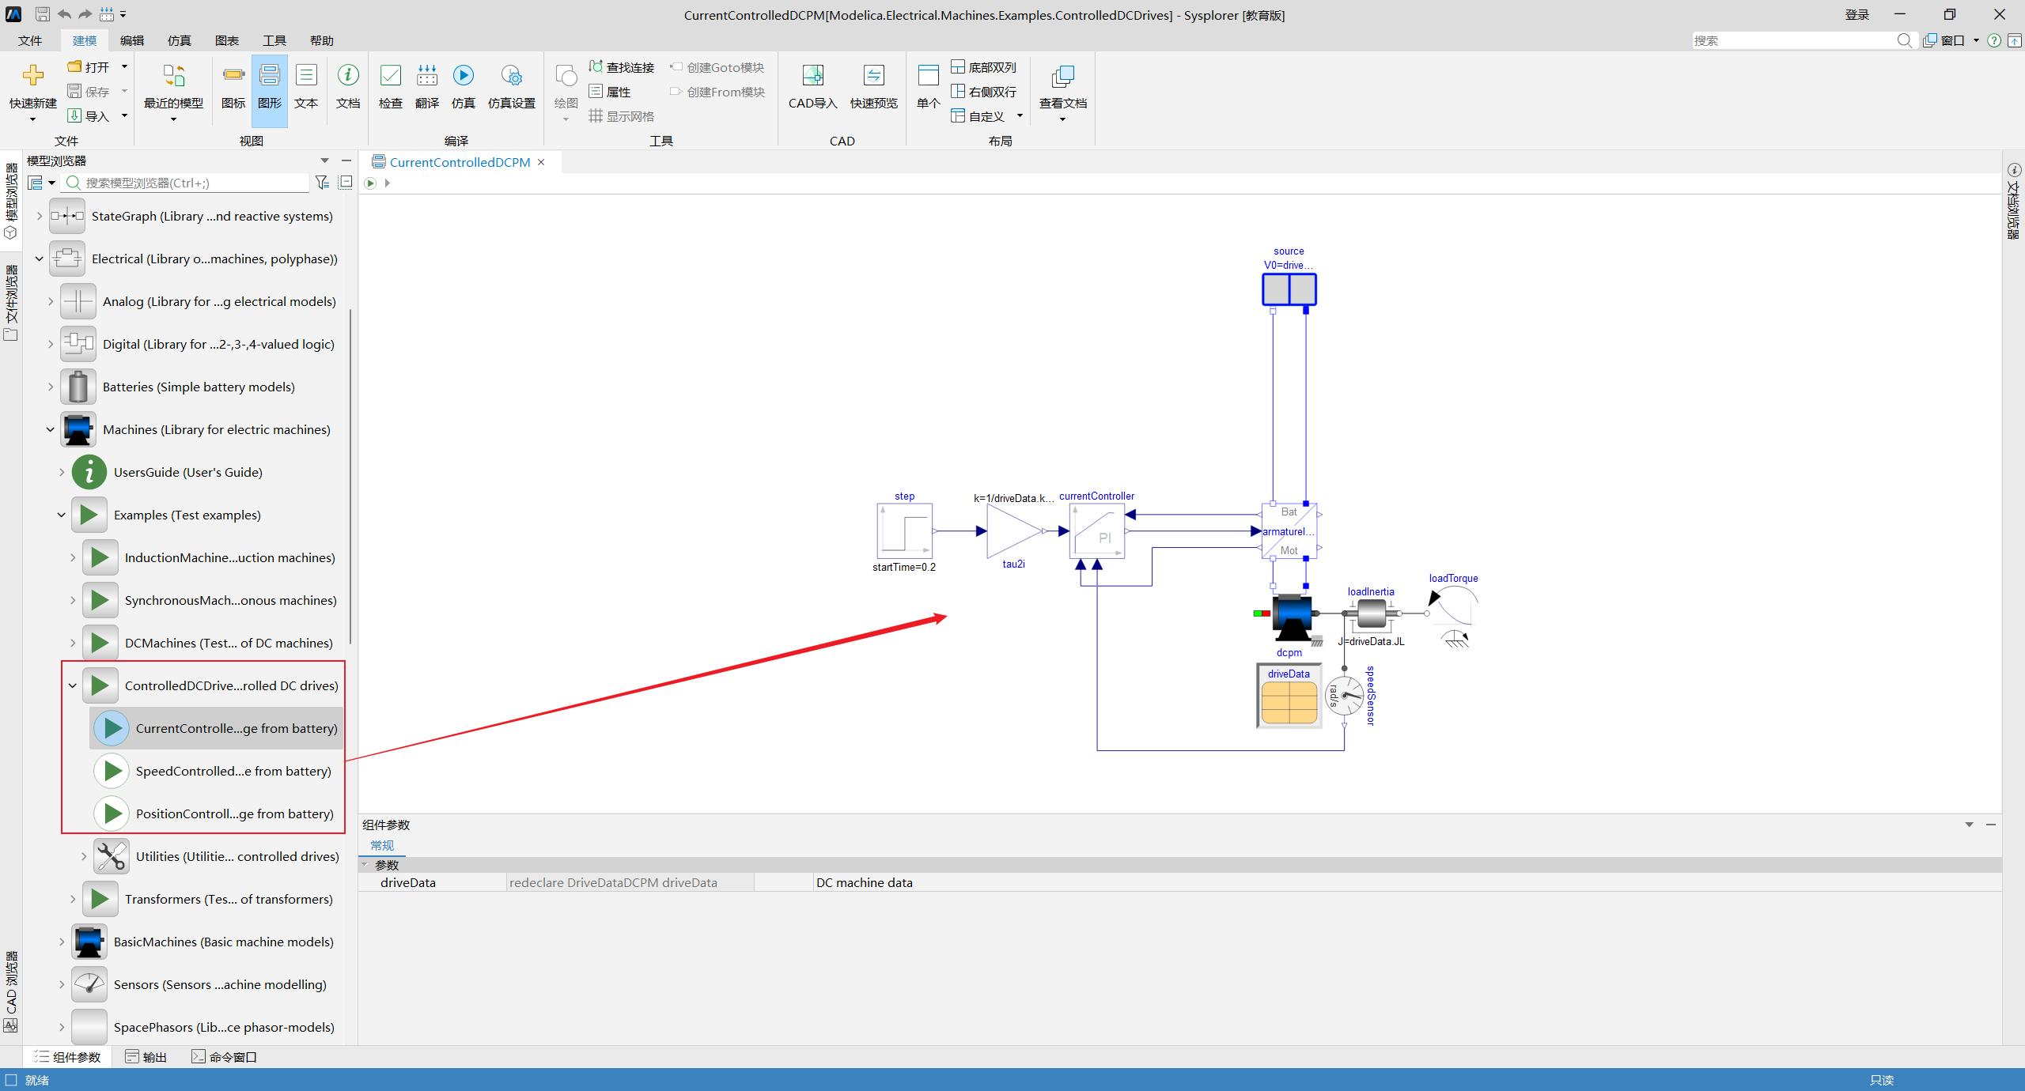
Task: Open the 导入 import dropdown arrow
Action: pos(124,116)
